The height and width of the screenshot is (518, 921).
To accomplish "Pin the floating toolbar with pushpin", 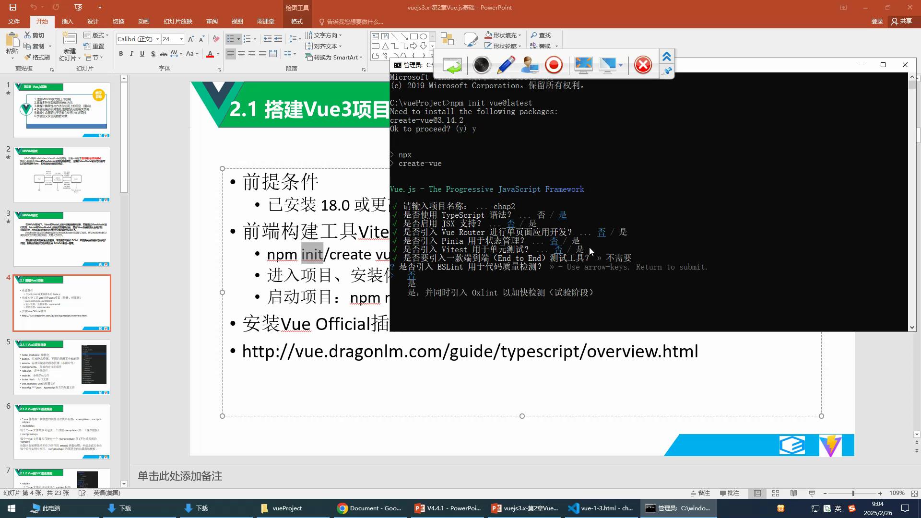I will [667, 71].
